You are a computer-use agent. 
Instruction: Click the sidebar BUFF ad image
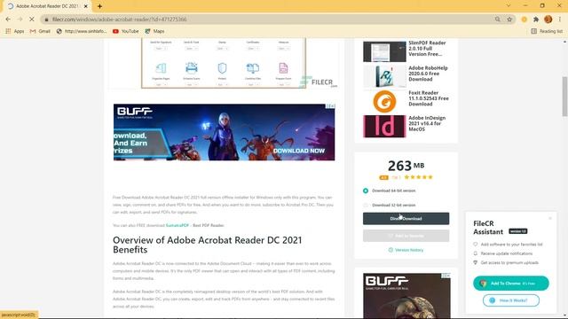click(406, 296)
